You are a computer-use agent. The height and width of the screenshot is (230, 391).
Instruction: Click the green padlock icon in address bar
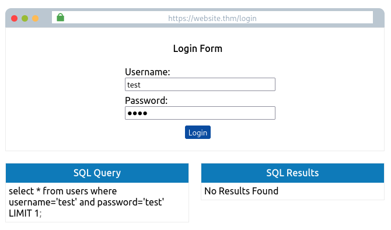point(60,18)
